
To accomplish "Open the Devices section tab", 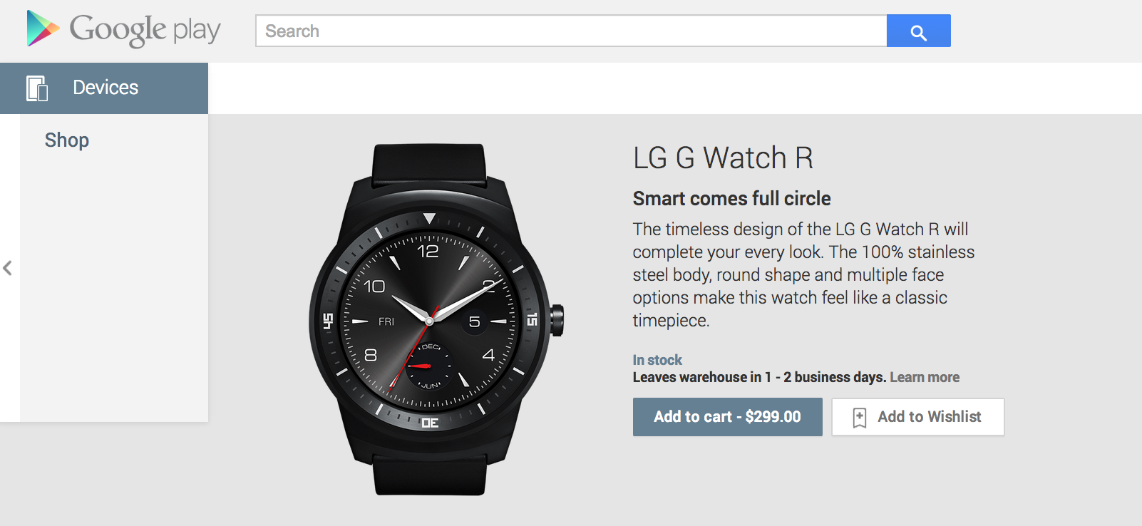I will [x=104, y=88].
